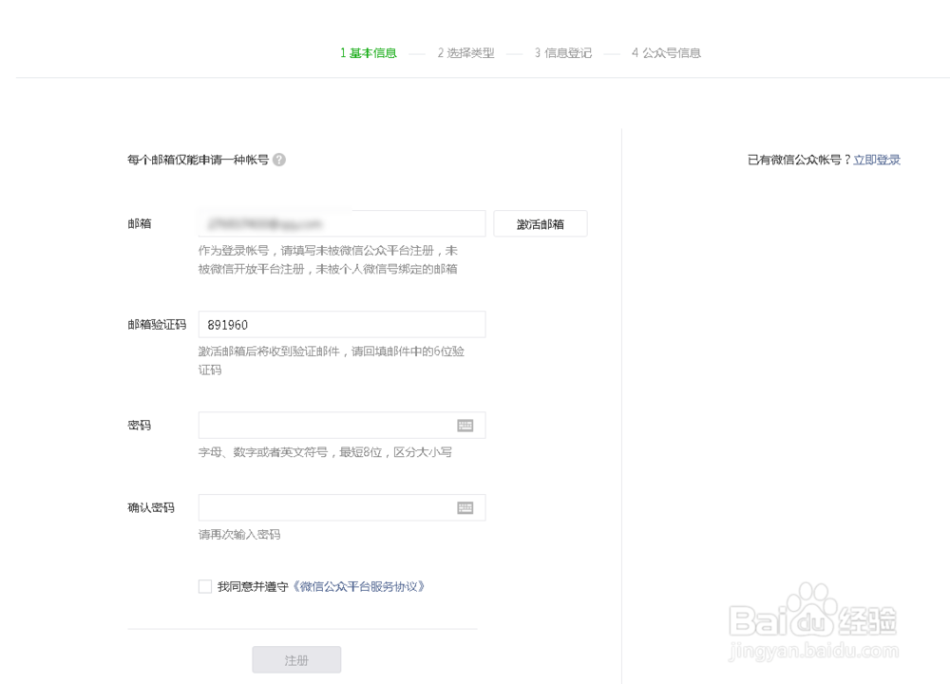Select step 2 选择类型
The width and height of the screenshot is (950, 684).
coord(465,53)
